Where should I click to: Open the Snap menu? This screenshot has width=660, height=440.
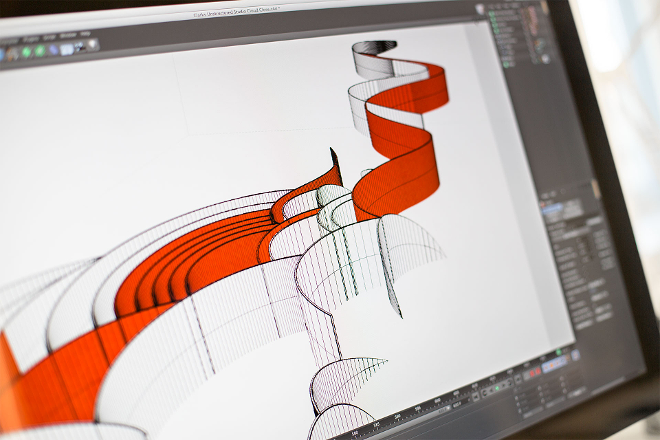click(x=49, y=37)
